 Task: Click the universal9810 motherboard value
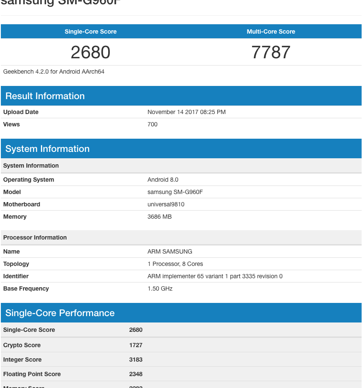[x=166, y=204]
